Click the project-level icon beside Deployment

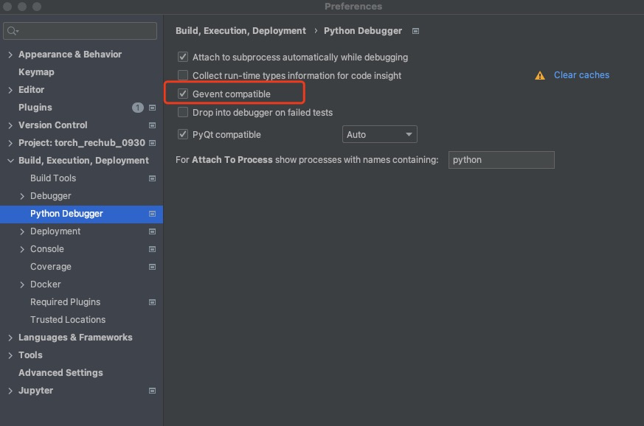pyautogui.click(x=152, y=231)
